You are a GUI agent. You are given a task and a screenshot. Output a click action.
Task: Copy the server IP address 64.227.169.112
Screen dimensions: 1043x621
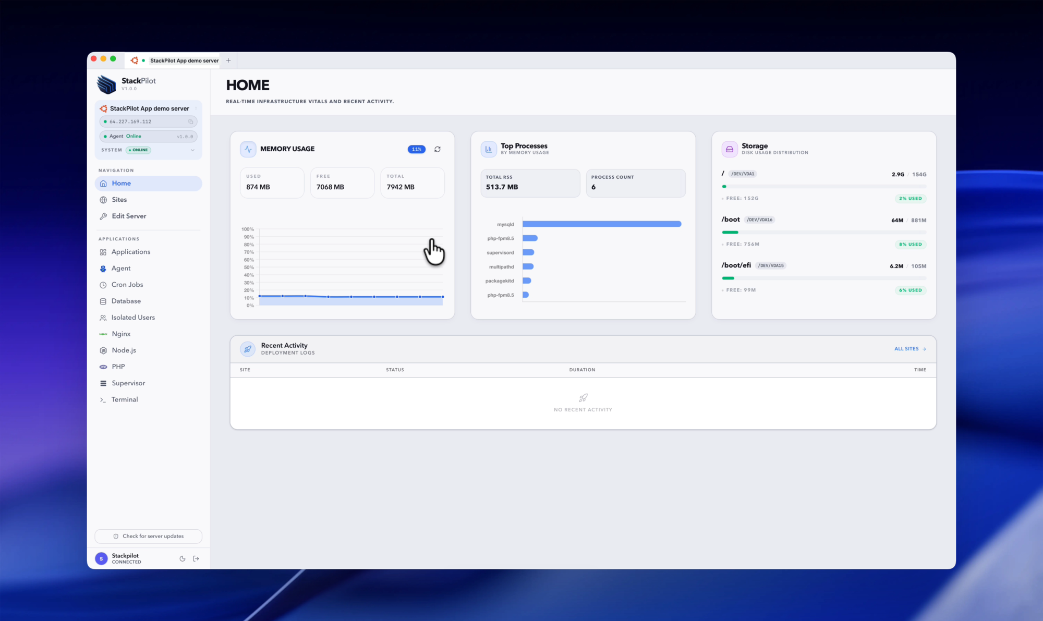(191, 121)
